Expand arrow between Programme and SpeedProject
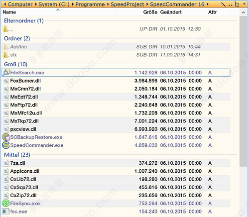Screen dimensions: 249x217 pyautogui.click(x=108, y=4)
